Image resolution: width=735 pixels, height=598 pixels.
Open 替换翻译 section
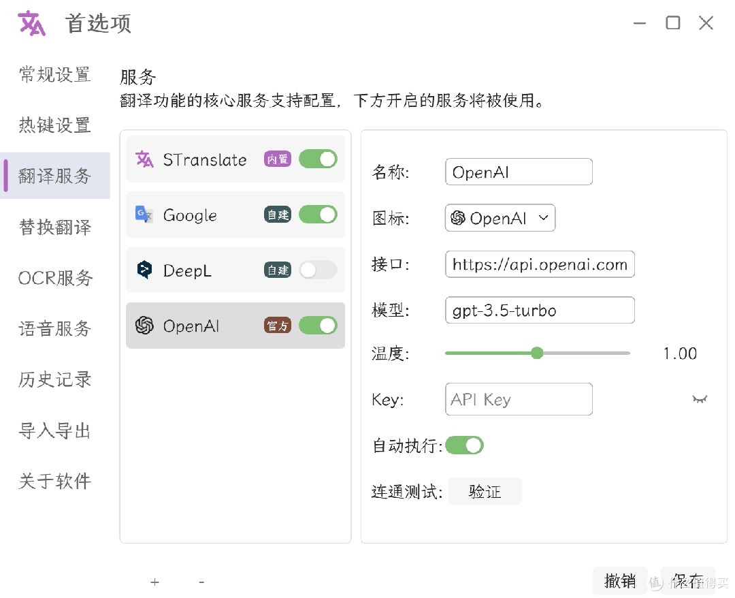tap(55, 227)
